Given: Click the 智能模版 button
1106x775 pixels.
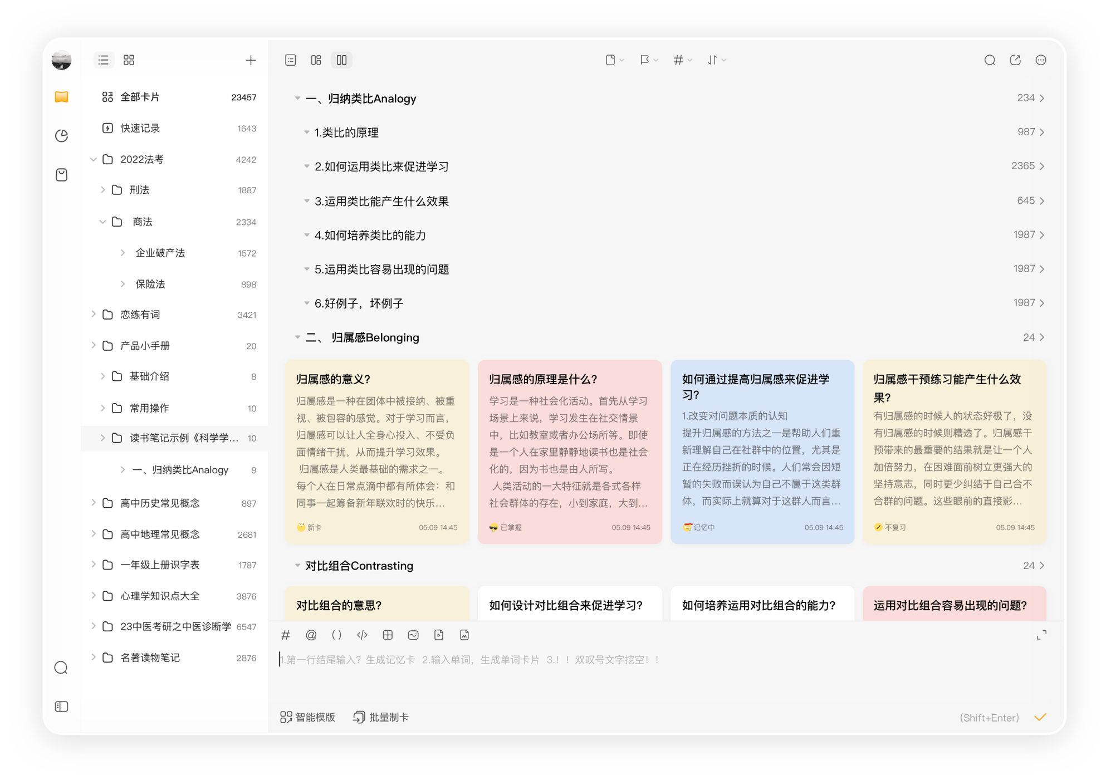Looking at the screenshot, I should [x=308, y=717].
